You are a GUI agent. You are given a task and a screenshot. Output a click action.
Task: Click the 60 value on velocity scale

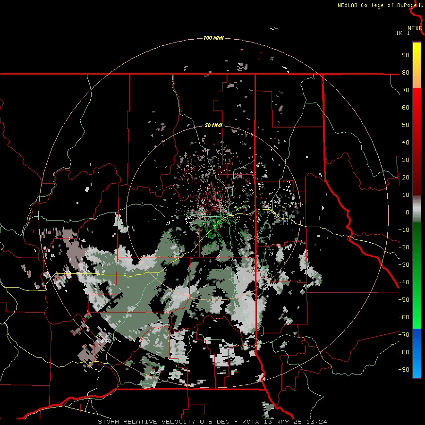[x=406, y=107]
